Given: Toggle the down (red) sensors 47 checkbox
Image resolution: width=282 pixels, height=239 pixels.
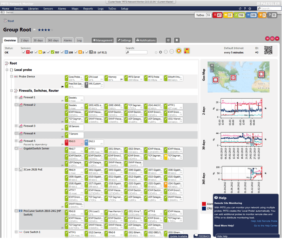Looking at the screenshot, I should [x=24, y=52].
